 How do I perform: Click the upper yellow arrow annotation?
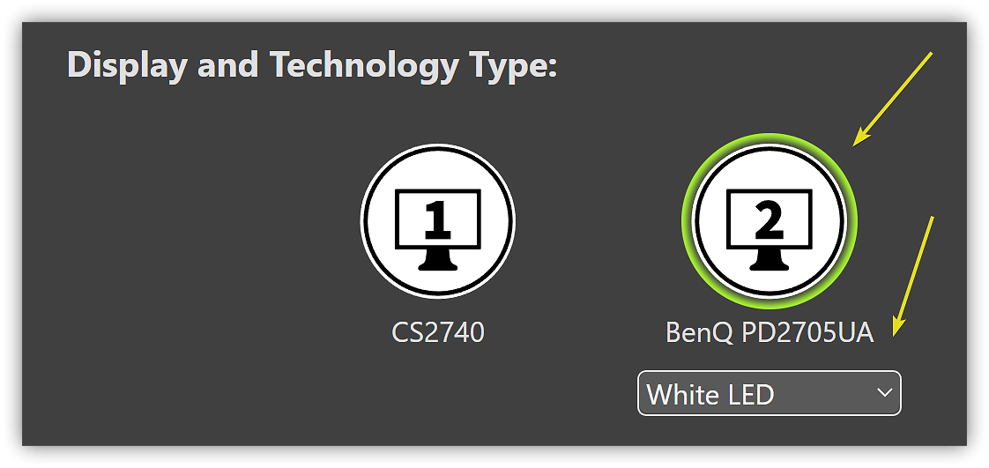[x=893, y=99]
